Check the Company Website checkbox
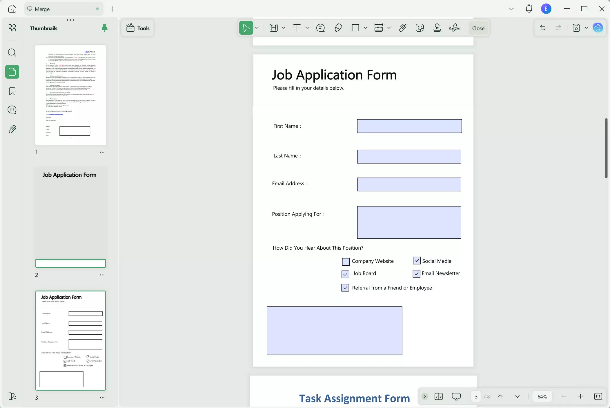 [x=345, y=261]
